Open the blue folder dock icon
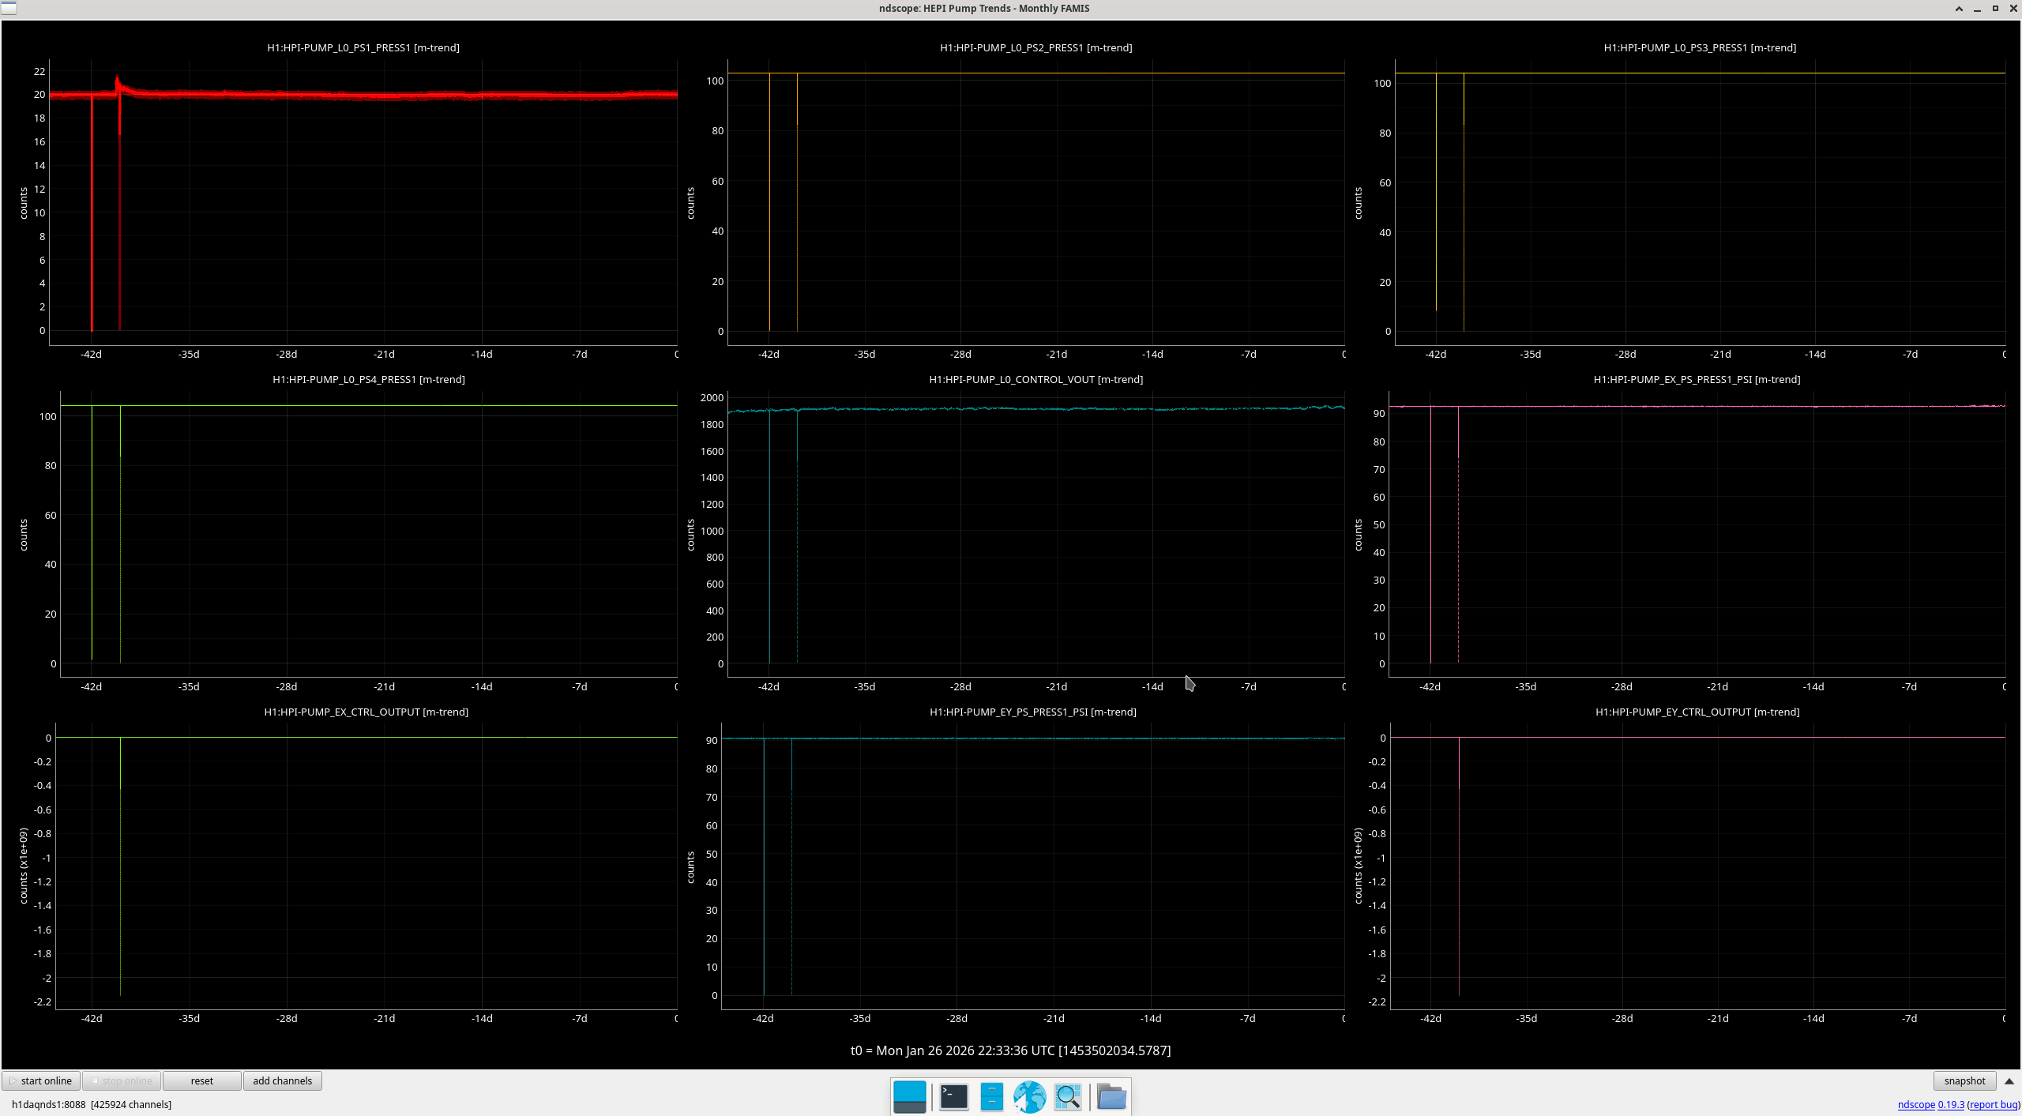This screenshot has width=2022, height=1116. [x=1111, y=1097]
